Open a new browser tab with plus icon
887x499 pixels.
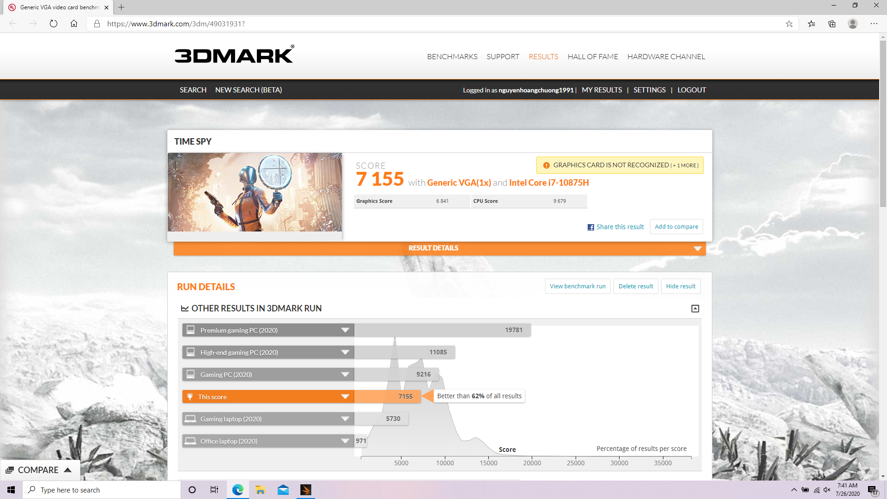click(122, 7)
